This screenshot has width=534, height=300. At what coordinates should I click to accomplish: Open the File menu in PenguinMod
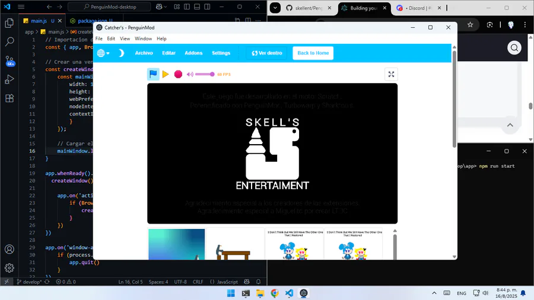(x=98, y=39)
